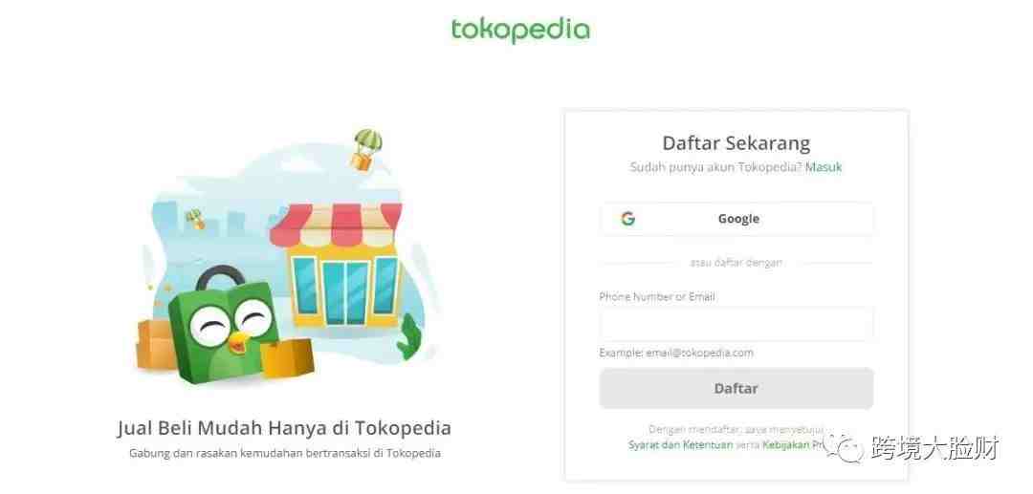Click the green leaf beside the store
Image resolution: width=1033 pixels, height=494 pixels.
pos(409,336)
